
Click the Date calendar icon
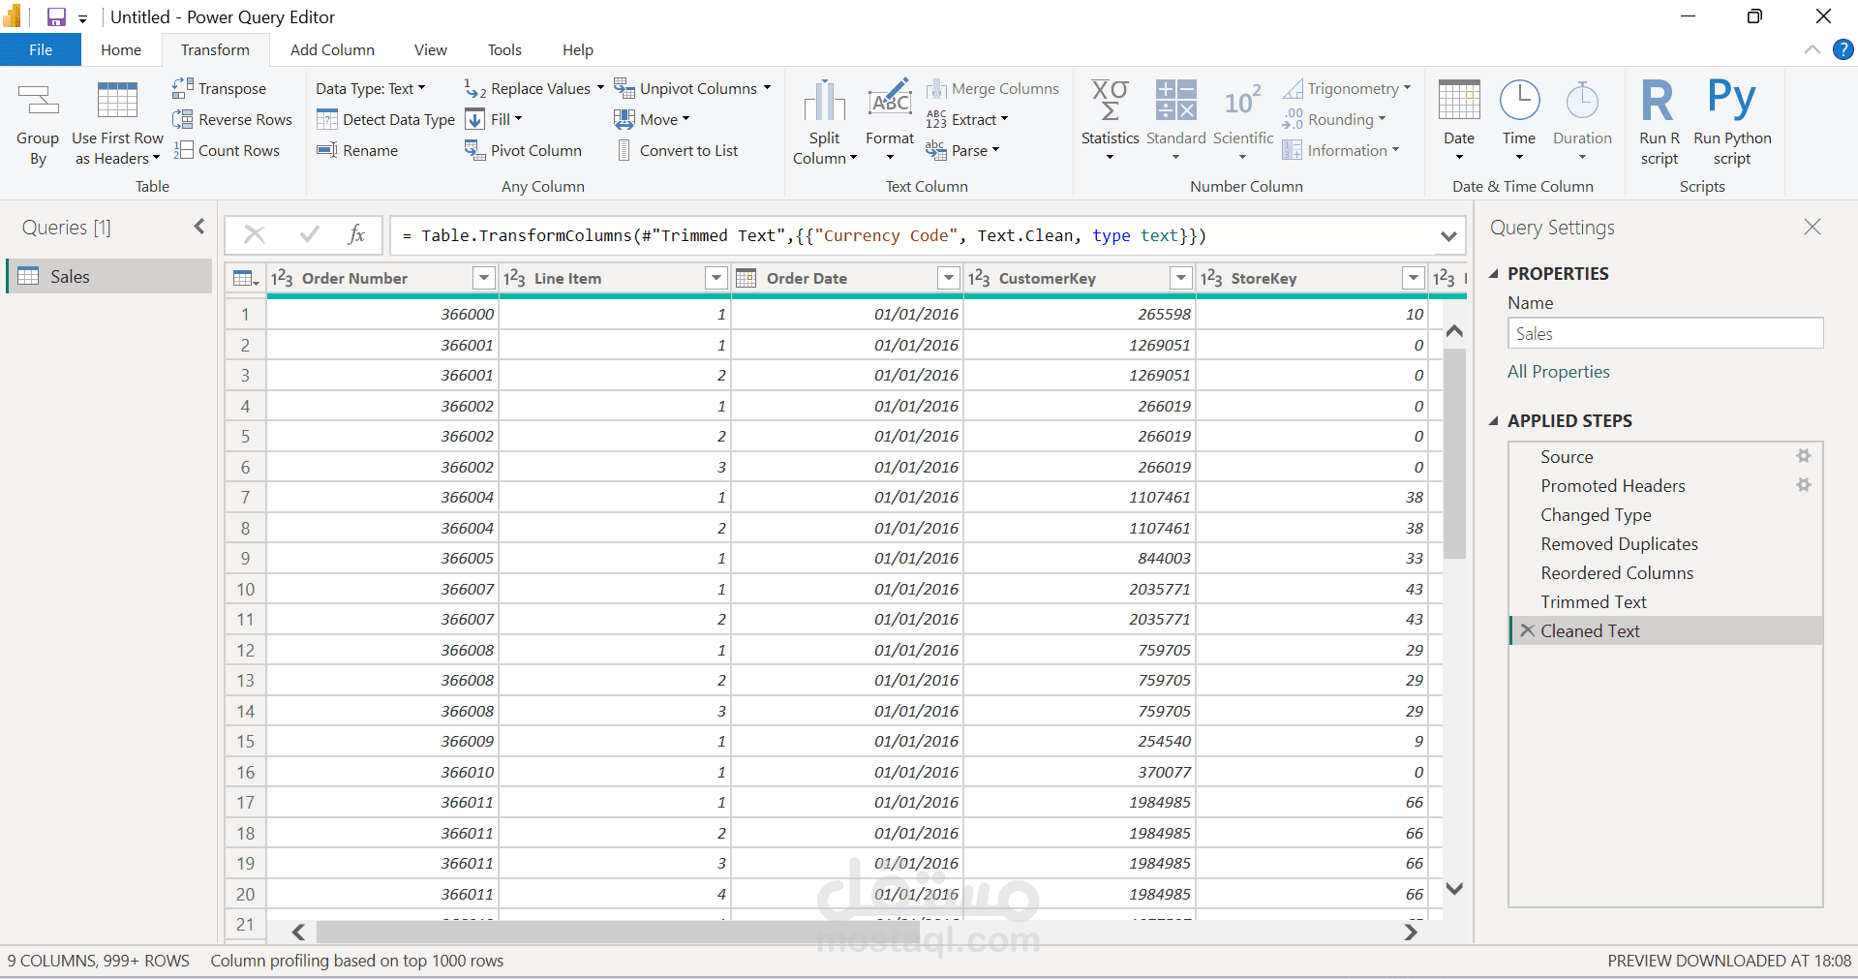click(x=1459, y=101)
